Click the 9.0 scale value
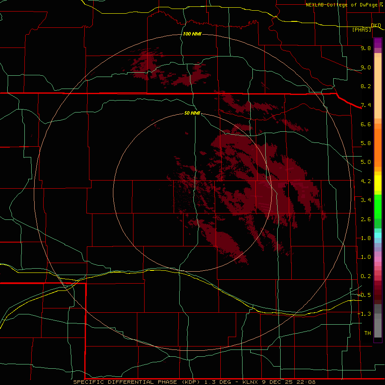385x385 pixels. pos(366,67)
